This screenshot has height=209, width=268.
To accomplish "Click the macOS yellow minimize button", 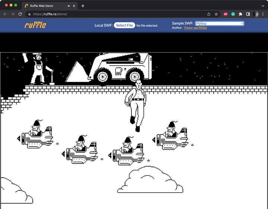I will pyautogui.click(x=11, y=5).
